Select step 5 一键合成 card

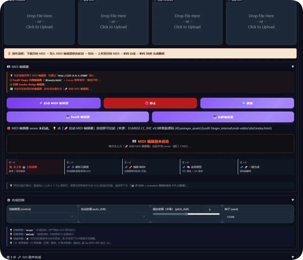click(266, 167)
